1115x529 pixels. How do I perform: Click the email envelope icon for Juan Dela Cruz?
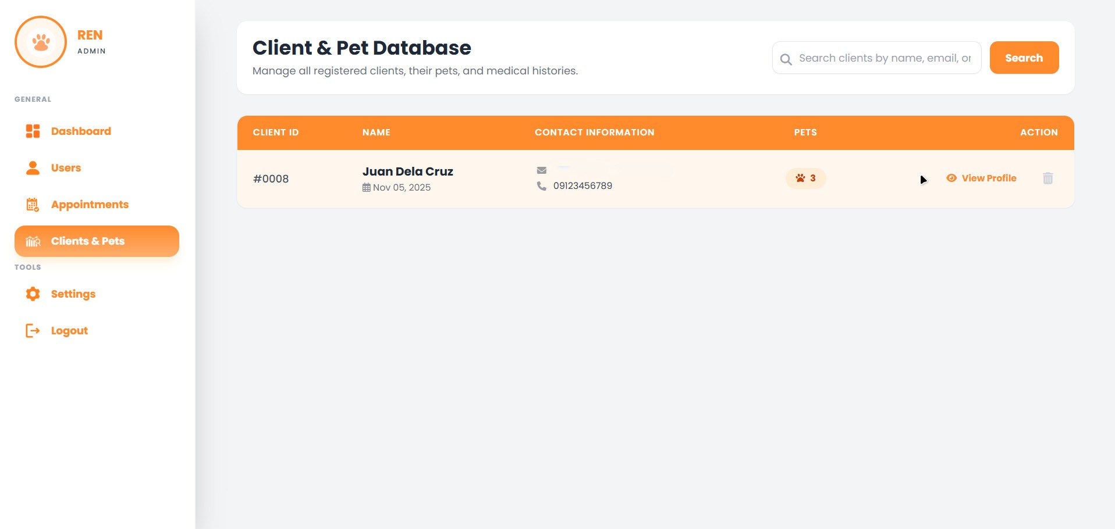pos(541,170)
